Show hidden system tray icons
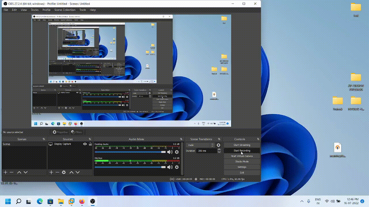The height and width of the screenshot is (207, 369). point(302,201)
